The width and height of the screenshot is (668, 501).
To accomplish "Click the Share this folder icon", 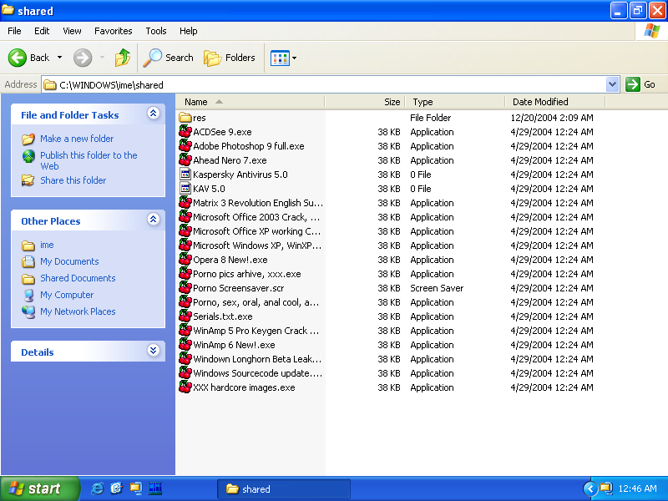I will [28, 180].
